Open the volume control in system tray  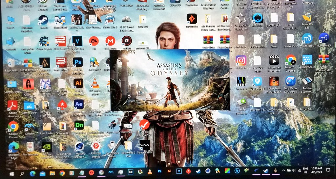pyautogui.click(x=294, y=170)
